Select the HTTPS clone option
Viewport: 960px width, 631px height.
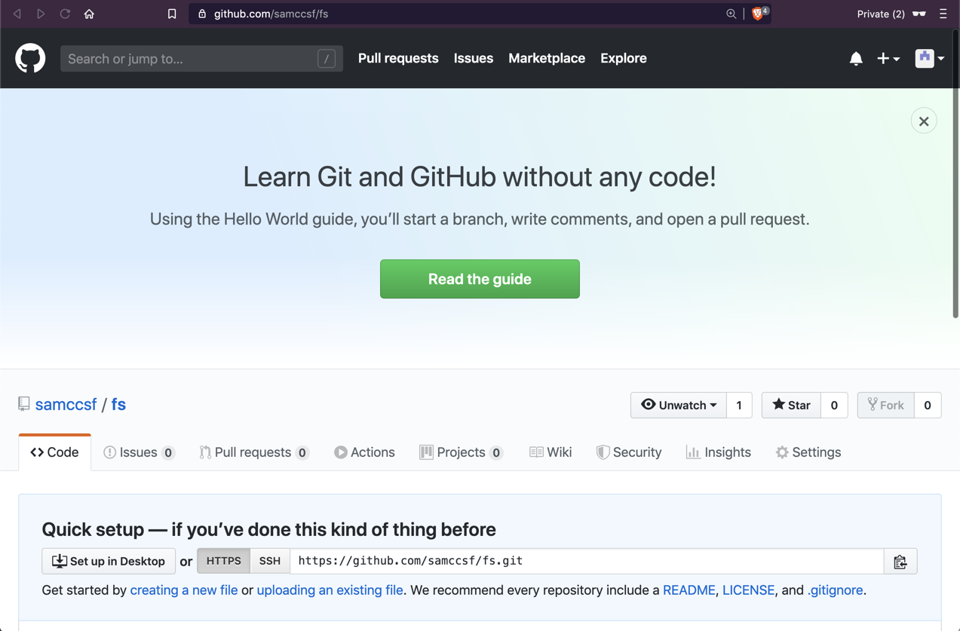(x=224, y=561)
